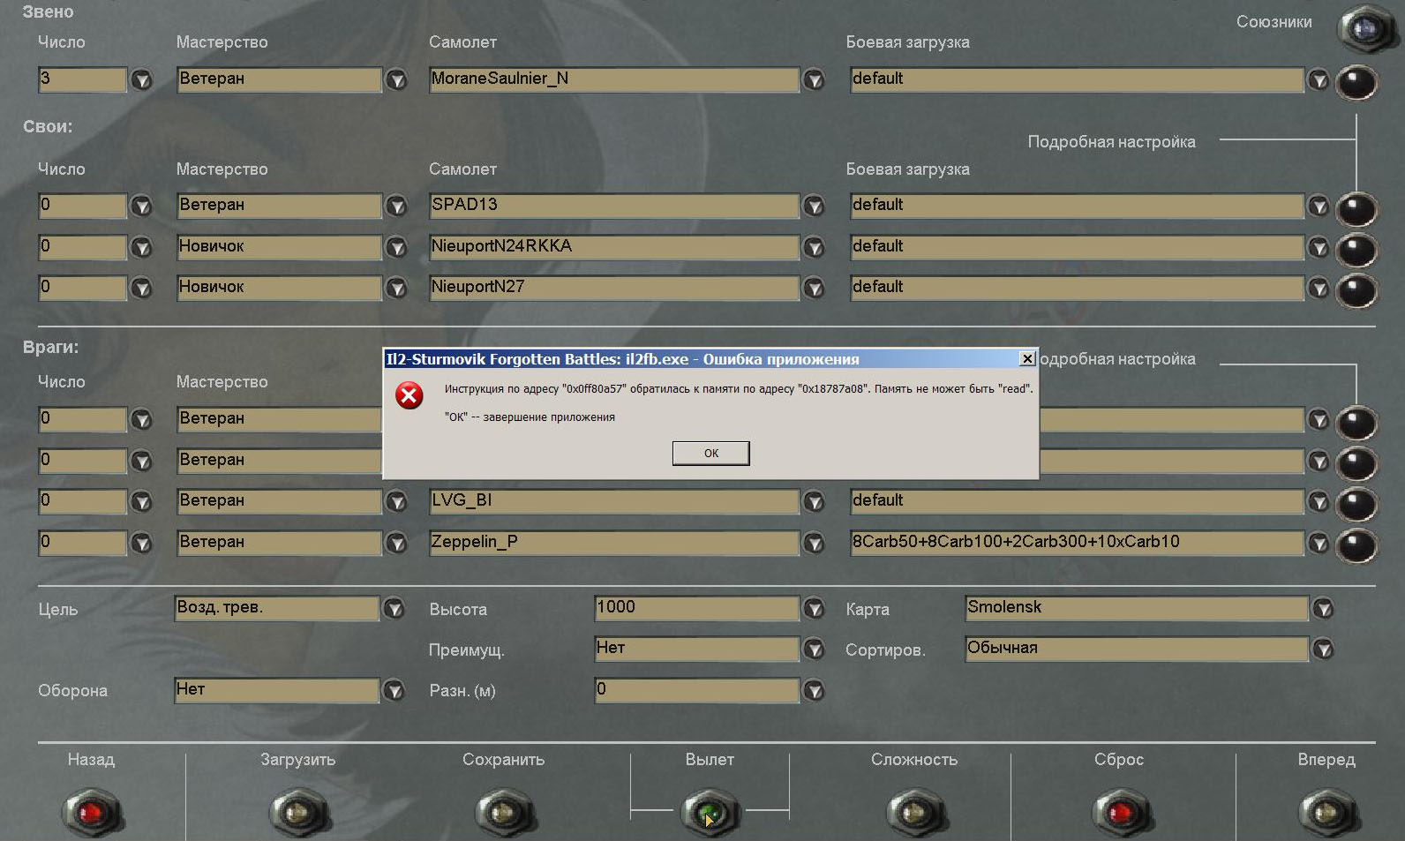Click the Карта field showing Smolensk
The width and height of the screenshot is (1405, 841).
[x=1137, y=608]
